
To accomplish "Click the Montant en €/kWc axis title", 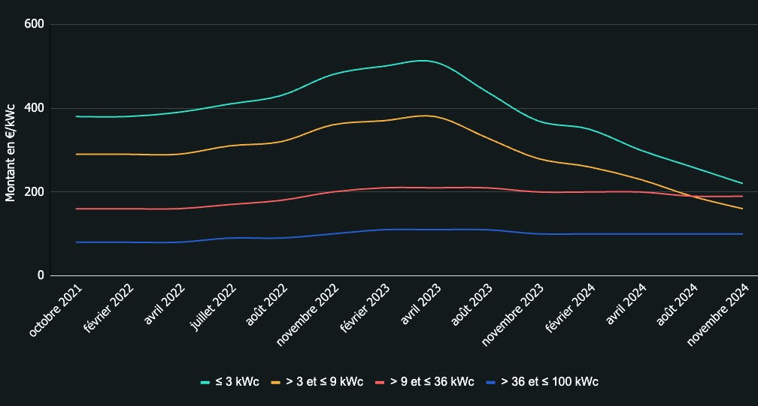I will point(11,151).
